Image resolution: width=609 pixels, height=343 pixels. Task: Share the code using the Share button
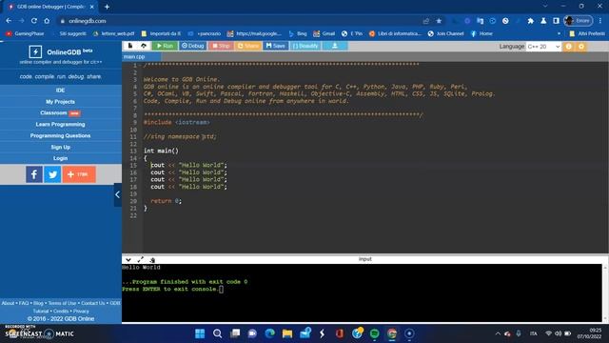click(x=247, y=46)
